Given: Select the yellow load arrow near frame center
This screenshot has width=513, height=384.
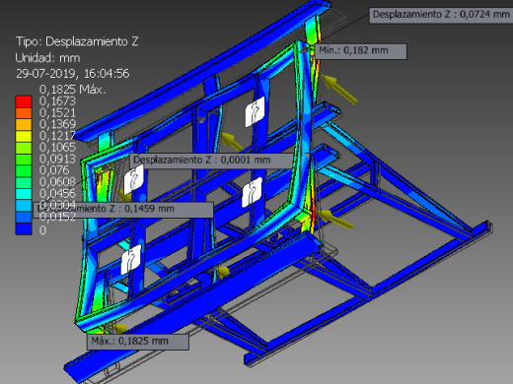Looking at the screenshot, I should (232, 141).
